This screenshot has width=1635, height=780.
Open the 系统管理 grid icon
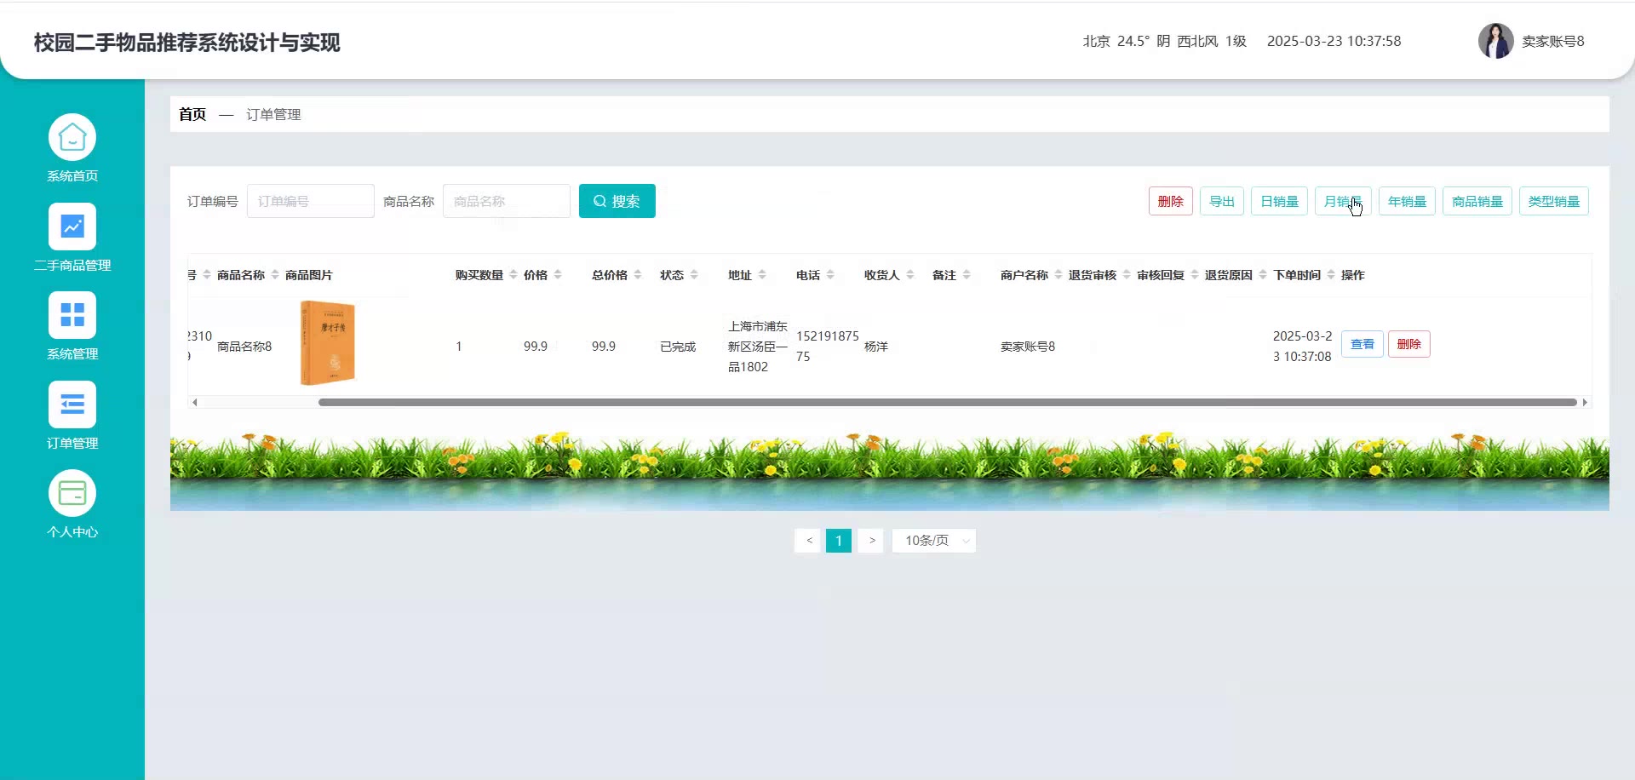(72, 315)
